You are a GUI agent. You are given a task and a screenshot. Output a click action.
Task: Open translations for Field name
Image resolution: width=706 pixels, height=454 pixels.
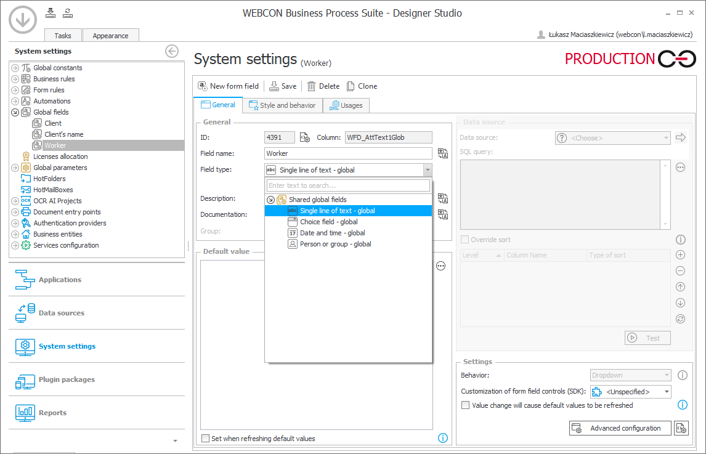[442, 153]
